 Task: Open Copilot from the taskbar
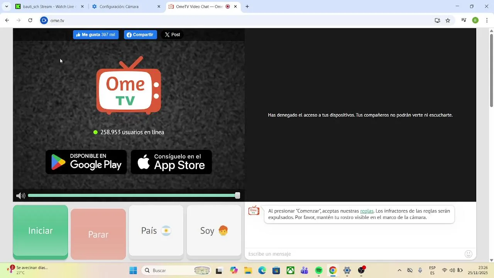[x=234, y=271]
